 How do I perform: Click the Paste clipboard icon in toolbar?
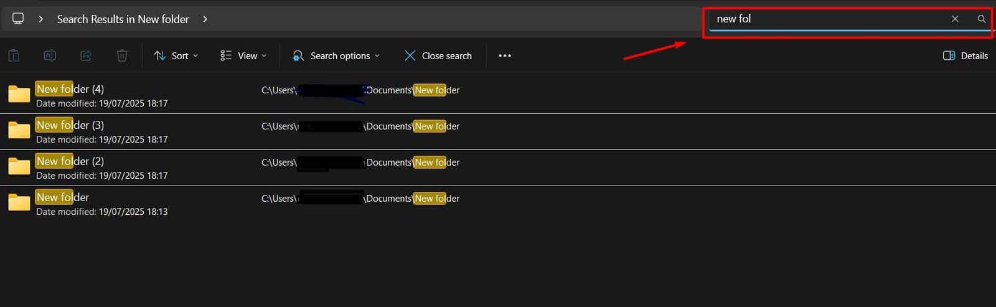coord(14,55)
